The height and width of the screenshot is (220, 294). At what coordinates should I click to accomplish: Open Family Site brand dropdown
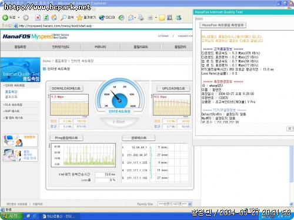pos(175,204)
